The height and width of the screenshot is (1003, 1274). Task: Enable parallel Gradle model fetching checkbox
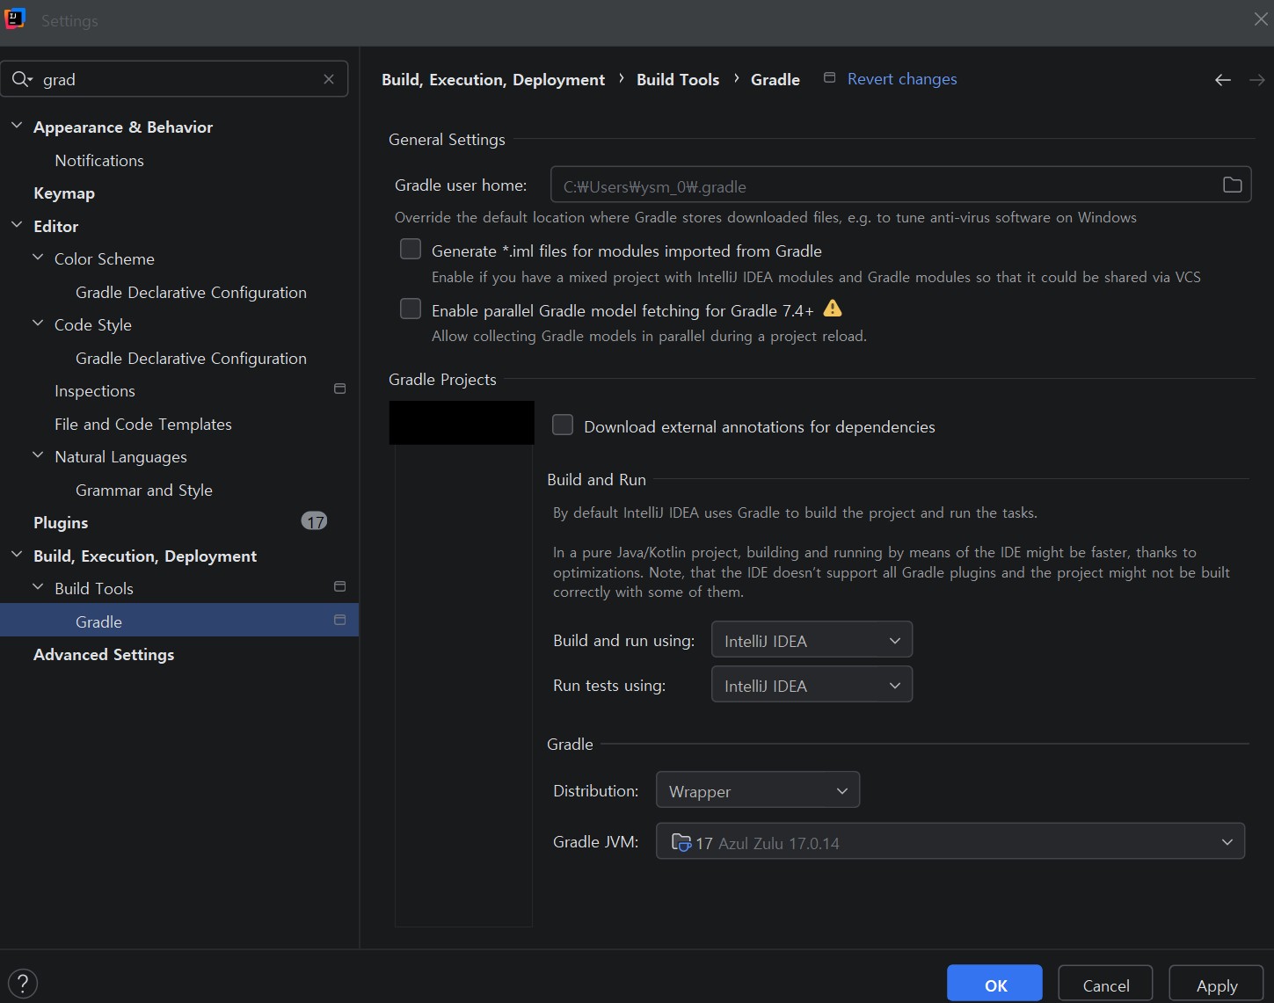tap(411, 309)
